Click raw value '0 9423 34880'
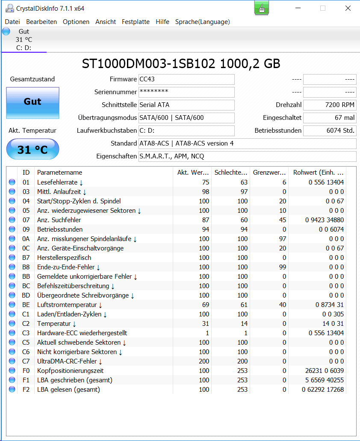 (325, 220)
